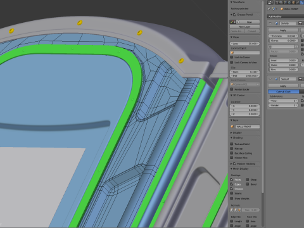
Task: Collapse the Mesh Display panel
Action: (231, 168)
